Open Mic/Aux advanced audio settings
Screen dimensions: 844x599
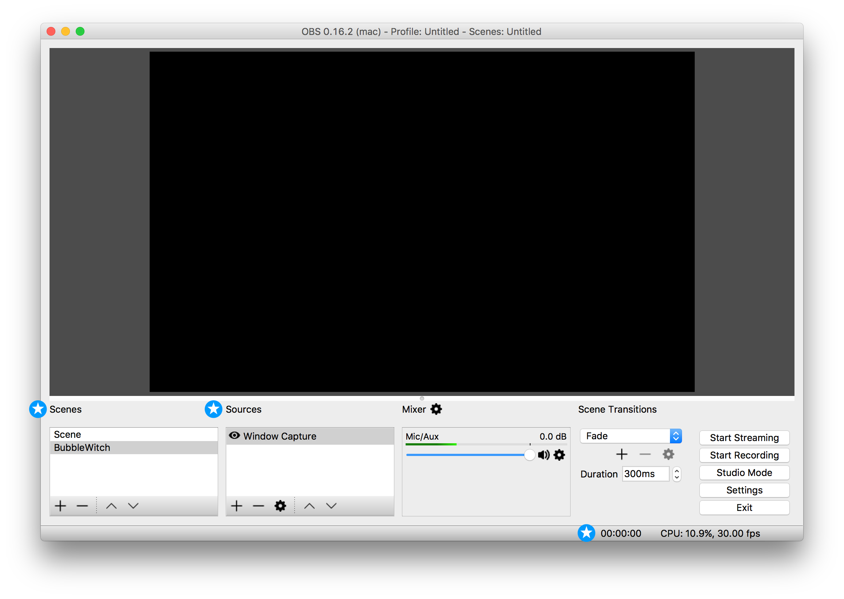559,455
